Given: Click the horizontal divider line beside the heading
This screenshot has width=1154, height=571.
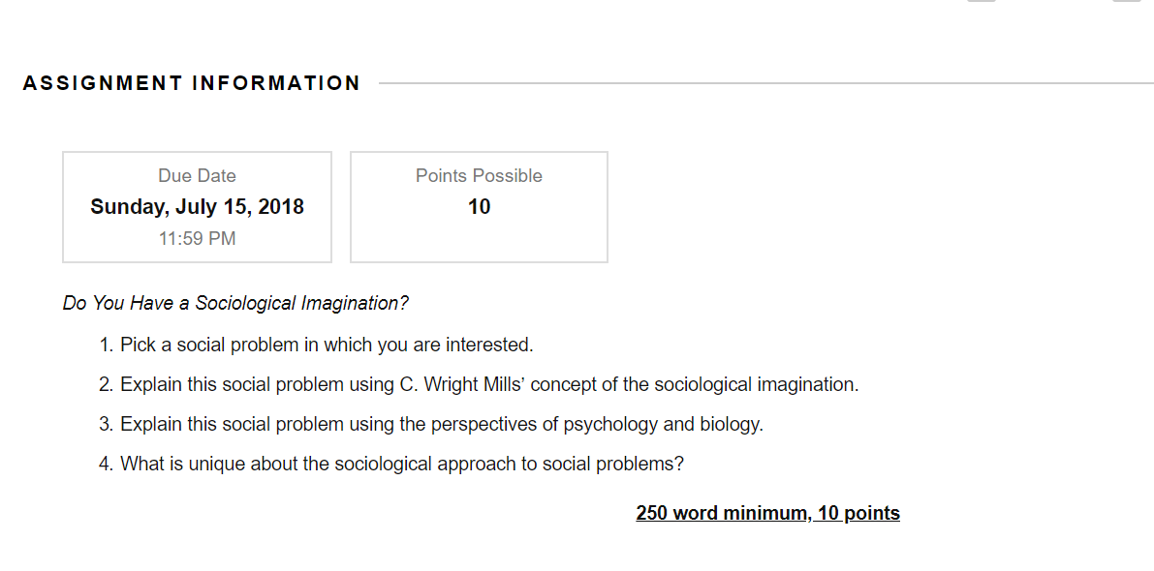Looking at the screenshot, I should 766,83.
